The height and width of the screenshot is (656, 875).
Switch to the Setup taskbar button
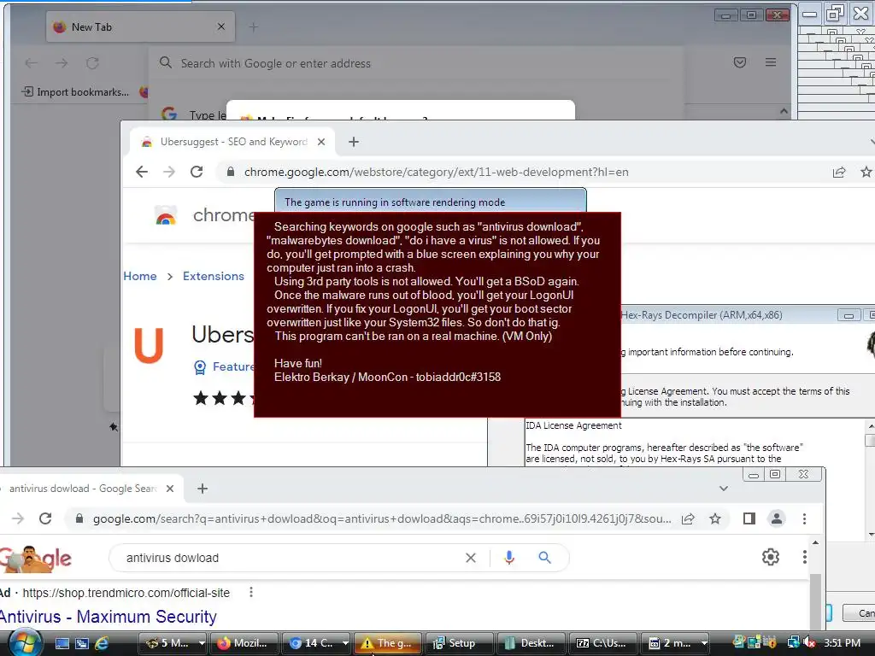coord(459,643)
